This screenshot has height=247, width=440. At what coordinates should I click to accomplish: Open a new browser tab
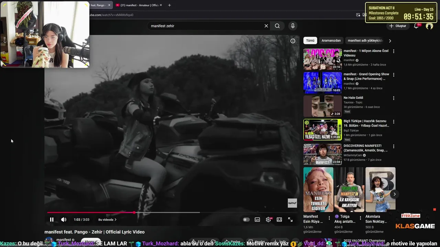click(x=169, y=5)
